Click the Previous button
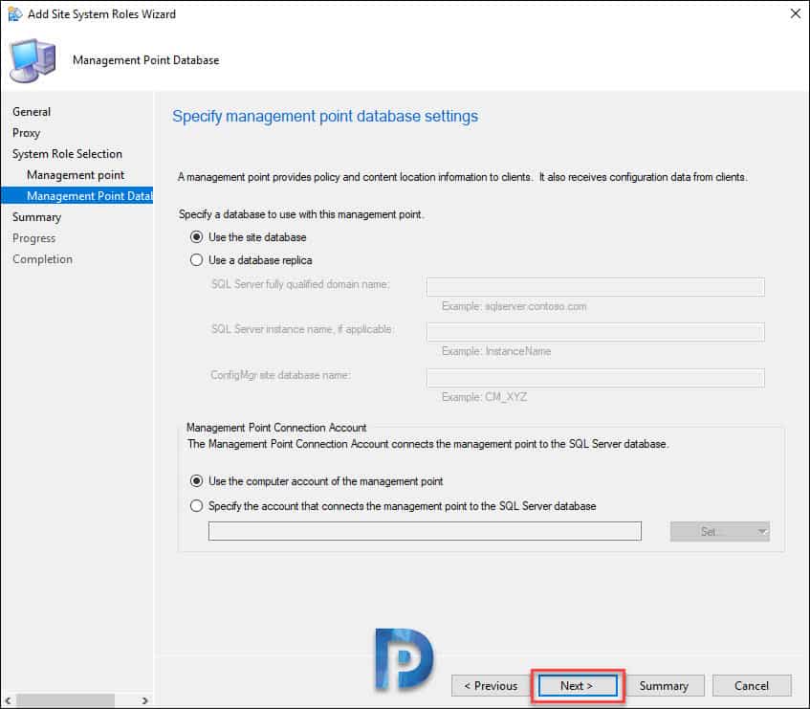Image resolution: width=810 pixels, height=709 pixels. (491, 686)
